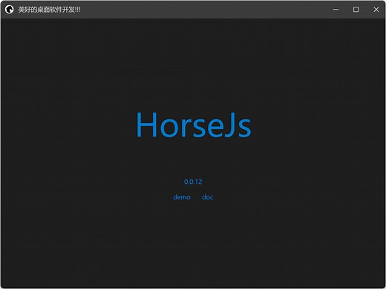The height and width of the screenshot is (289, 386).
Task: Click the version number 0.0.12
Action: (x=193, y=182)
